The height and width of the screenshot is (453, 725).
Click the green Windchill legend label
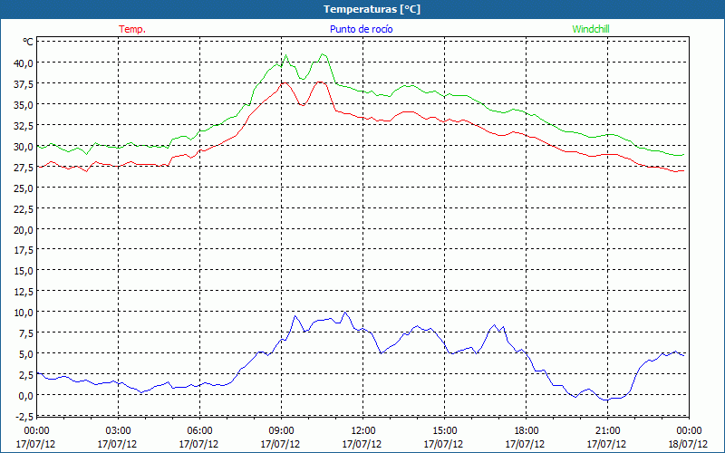[591, 29]
